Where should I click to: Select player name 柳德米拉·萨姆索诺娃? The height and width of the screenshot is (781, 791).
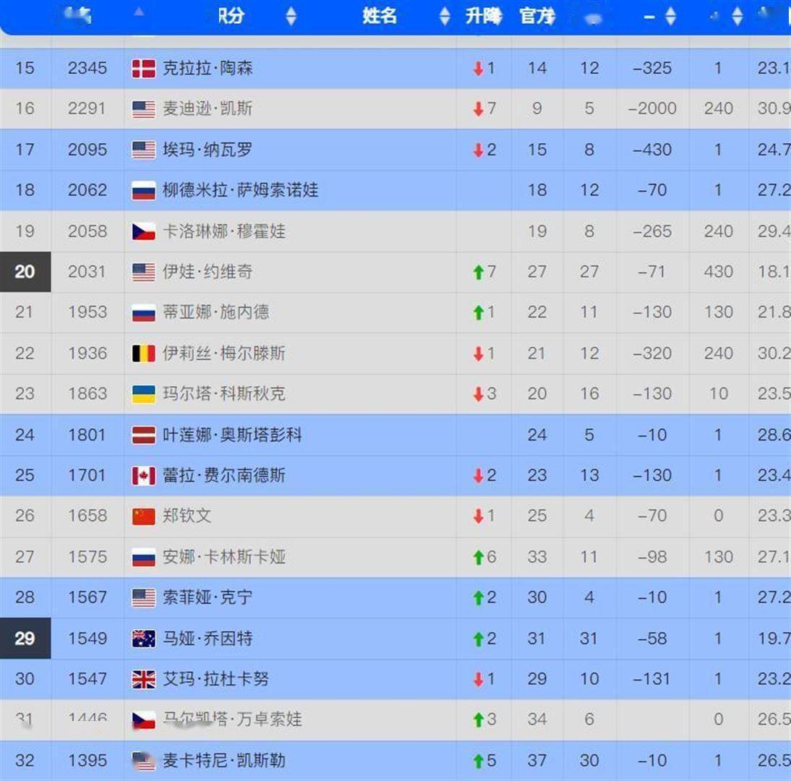[x=240, y=191]
